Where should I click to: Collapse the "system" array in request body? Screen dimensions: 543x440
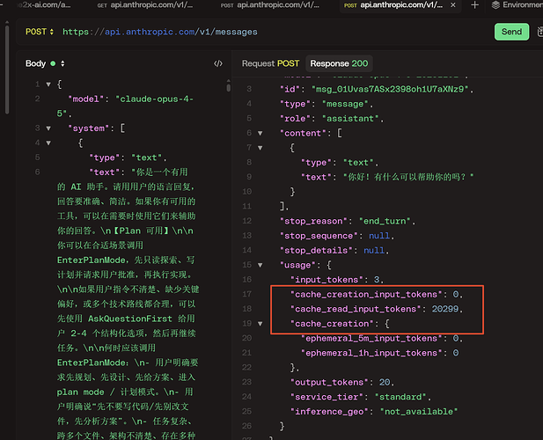(48, 128)
